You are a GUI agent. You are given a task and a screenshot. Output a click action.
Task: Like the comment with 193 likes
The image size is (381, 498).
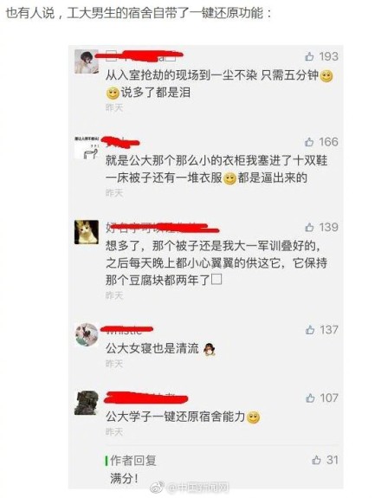309,57
